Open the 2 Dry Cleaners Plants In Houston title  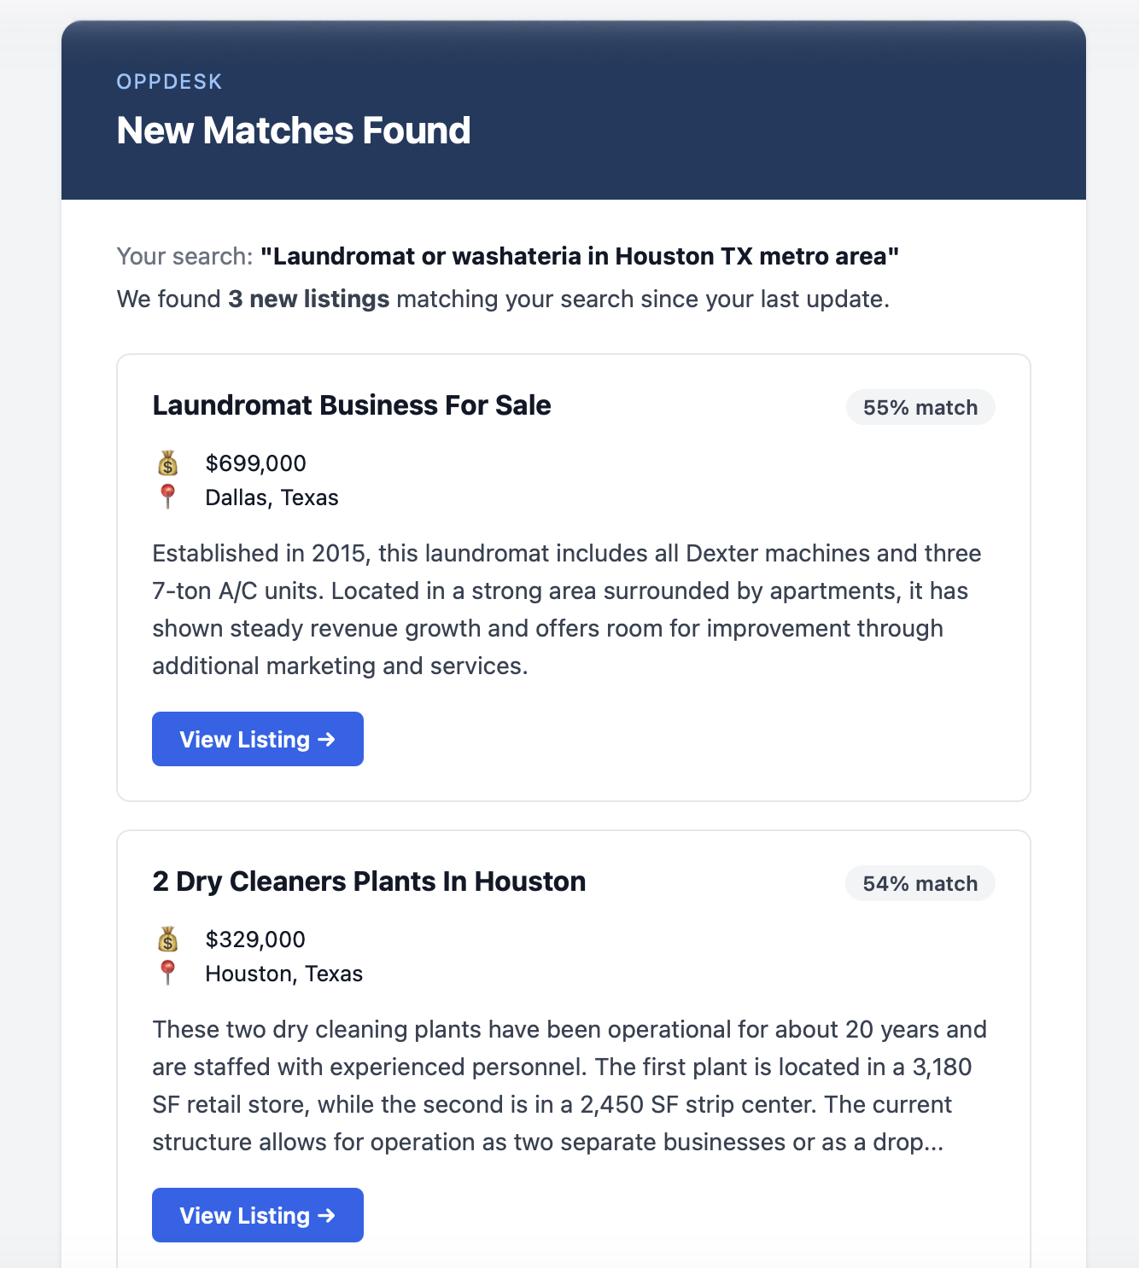pos(369,881)
